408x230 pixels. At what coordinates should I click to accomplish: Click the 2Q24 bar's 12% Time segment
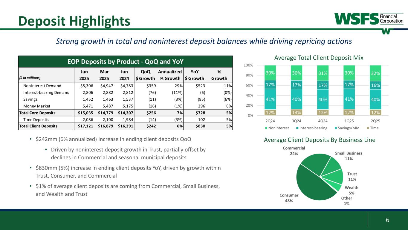tap(271, 113)
